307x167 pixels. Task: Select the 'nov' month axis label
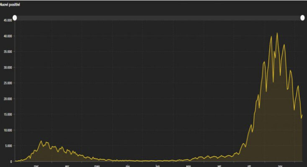280,165
